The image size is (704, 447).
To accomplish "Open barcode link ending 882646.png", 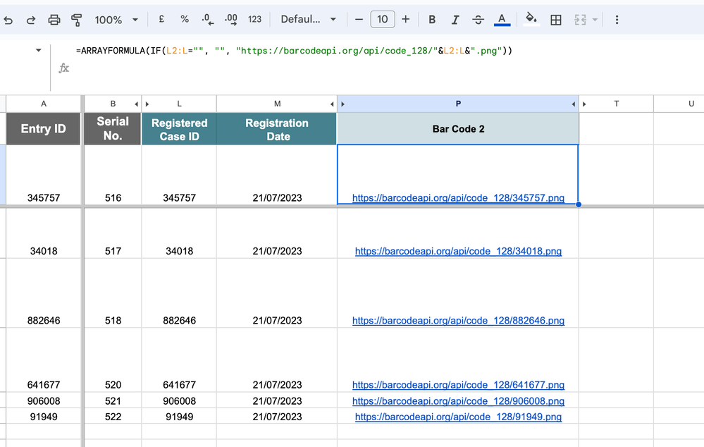I will coord(458,320).
